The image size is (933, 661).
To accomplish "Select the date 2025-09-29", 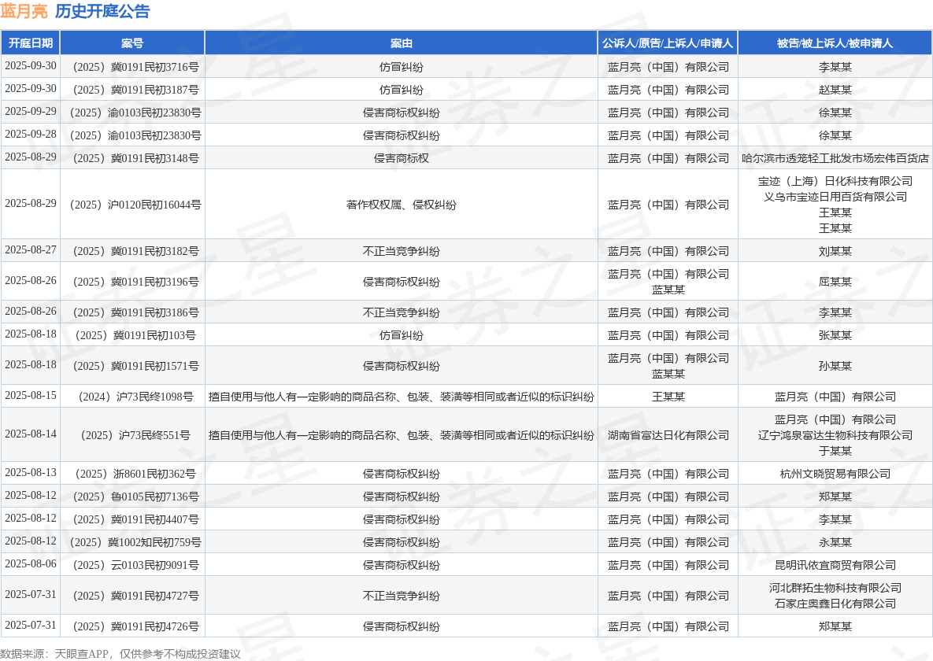I will coord(31,111).
